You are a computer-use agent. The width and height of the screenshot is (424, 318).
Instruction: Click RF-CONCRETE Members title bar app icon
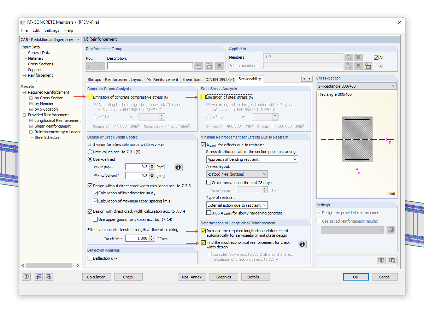[x=23, y=22]
